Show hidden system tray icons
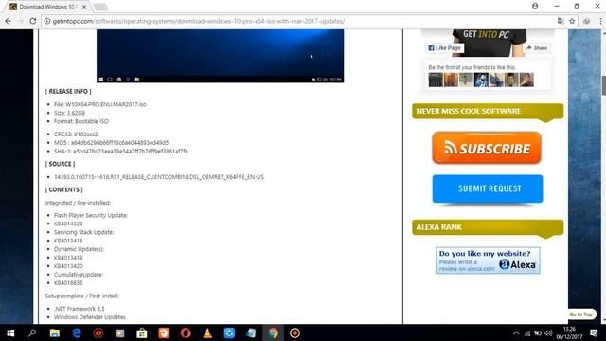The height and width of the screenshot is (341, 606). tap(516, 332)
